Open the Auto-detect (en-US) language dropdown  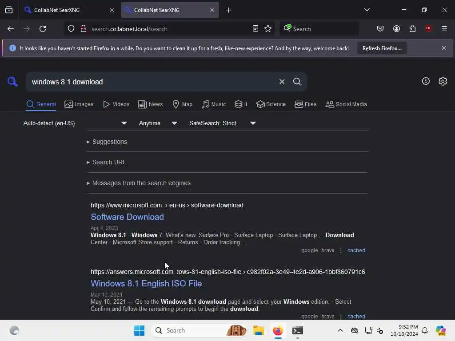coord(76,123)
